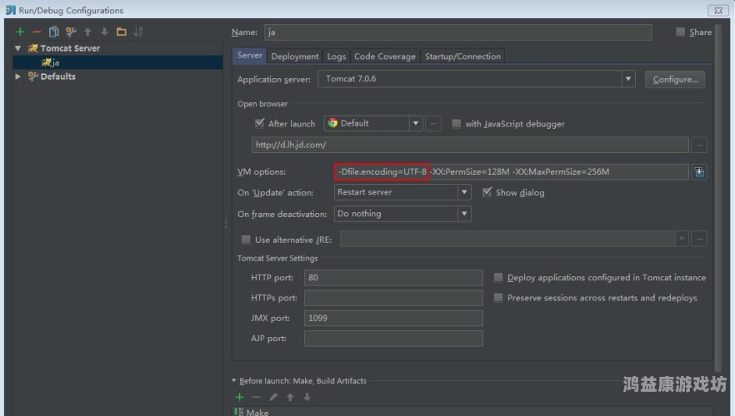This screenshot has width=735, height=416.
Task: Click browse button next to browser dropdown
Action: (433, 123)
